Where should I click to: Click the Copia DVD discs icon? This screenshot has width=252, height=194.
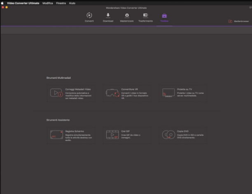tap(168, 135)
